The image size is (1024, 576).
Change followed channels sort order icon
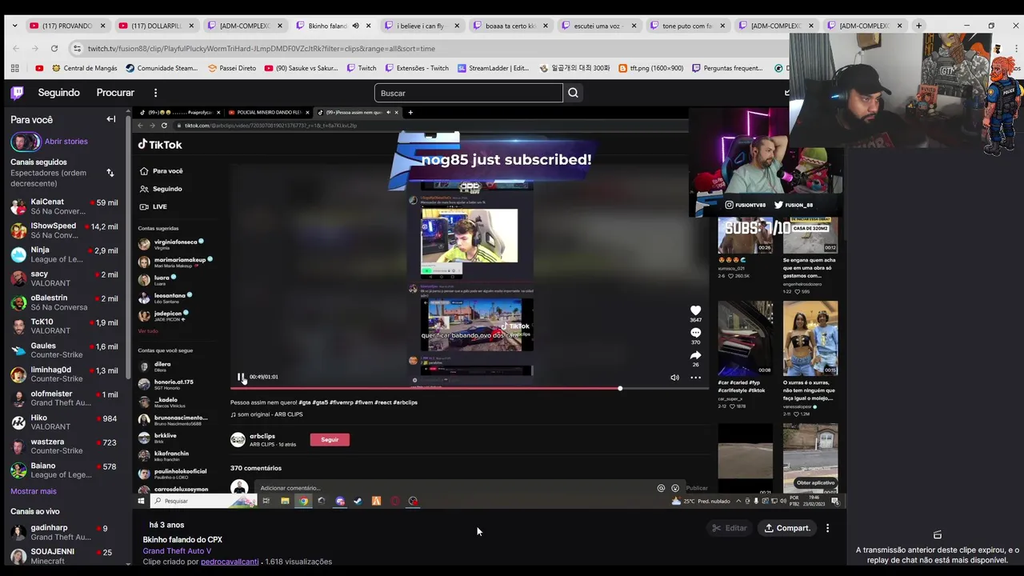click(x=110, y=173)
